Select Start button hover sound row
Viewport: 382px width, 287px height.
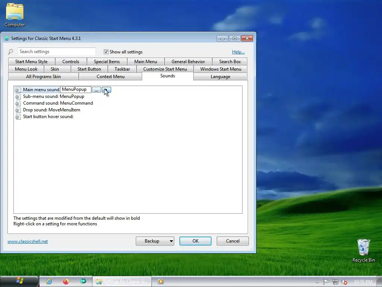tap(48, 117)
